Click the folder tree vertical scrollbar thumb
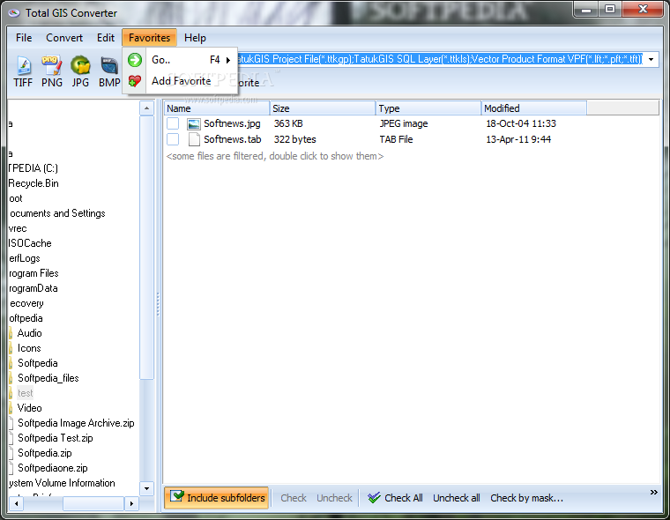Viewport: 670px width, 520px height. [x=146, y=248]
